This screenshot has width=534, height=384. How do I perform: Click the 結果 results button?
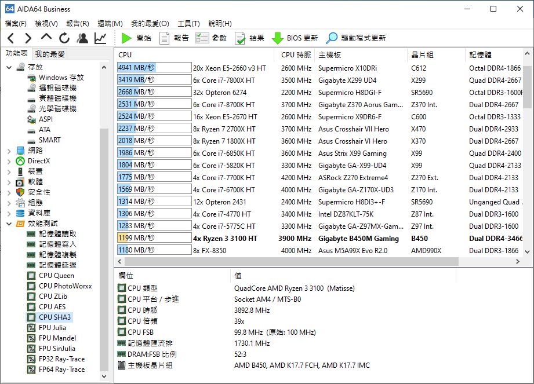click(249, 38)
